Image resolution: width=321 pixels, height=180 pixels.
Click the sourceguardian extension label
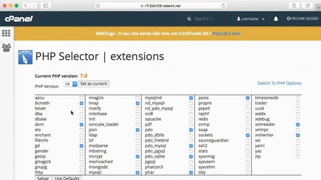coord(213,140)
